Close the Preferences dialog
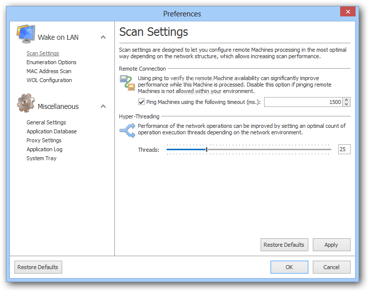Viewport: 369px width, 292px height. point(348,11)
